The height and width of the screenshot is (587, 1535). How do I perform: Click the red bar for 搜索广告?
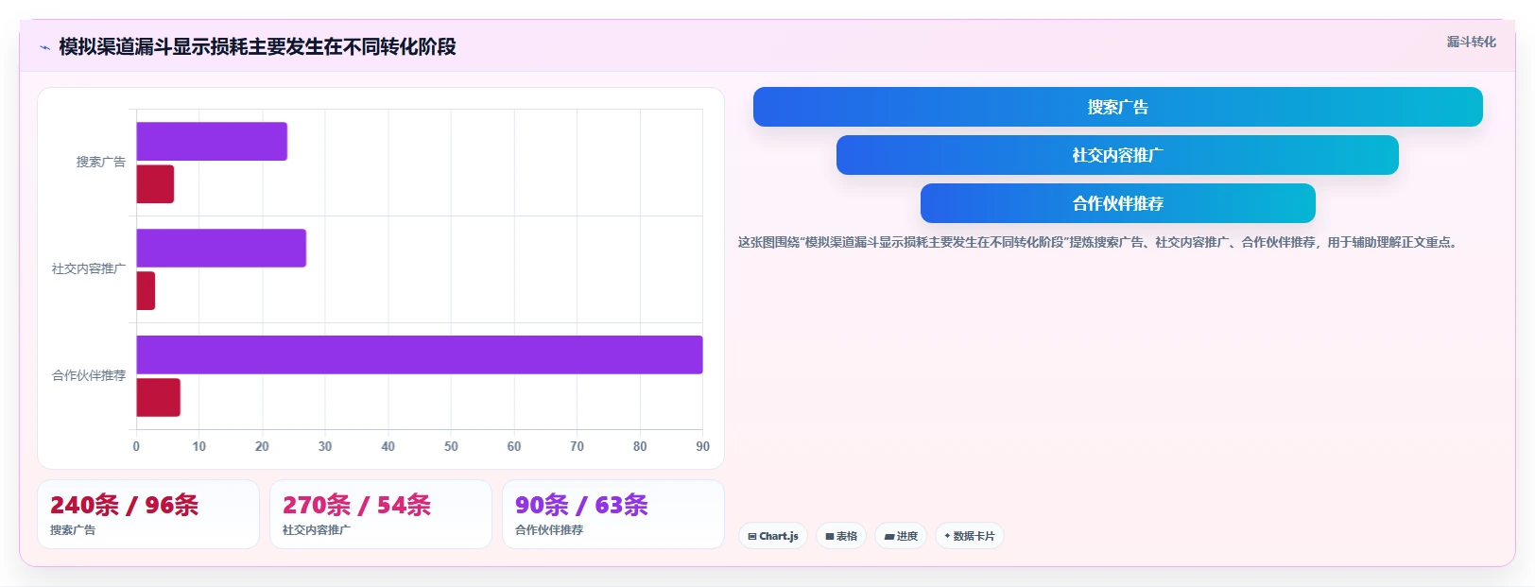155,184
